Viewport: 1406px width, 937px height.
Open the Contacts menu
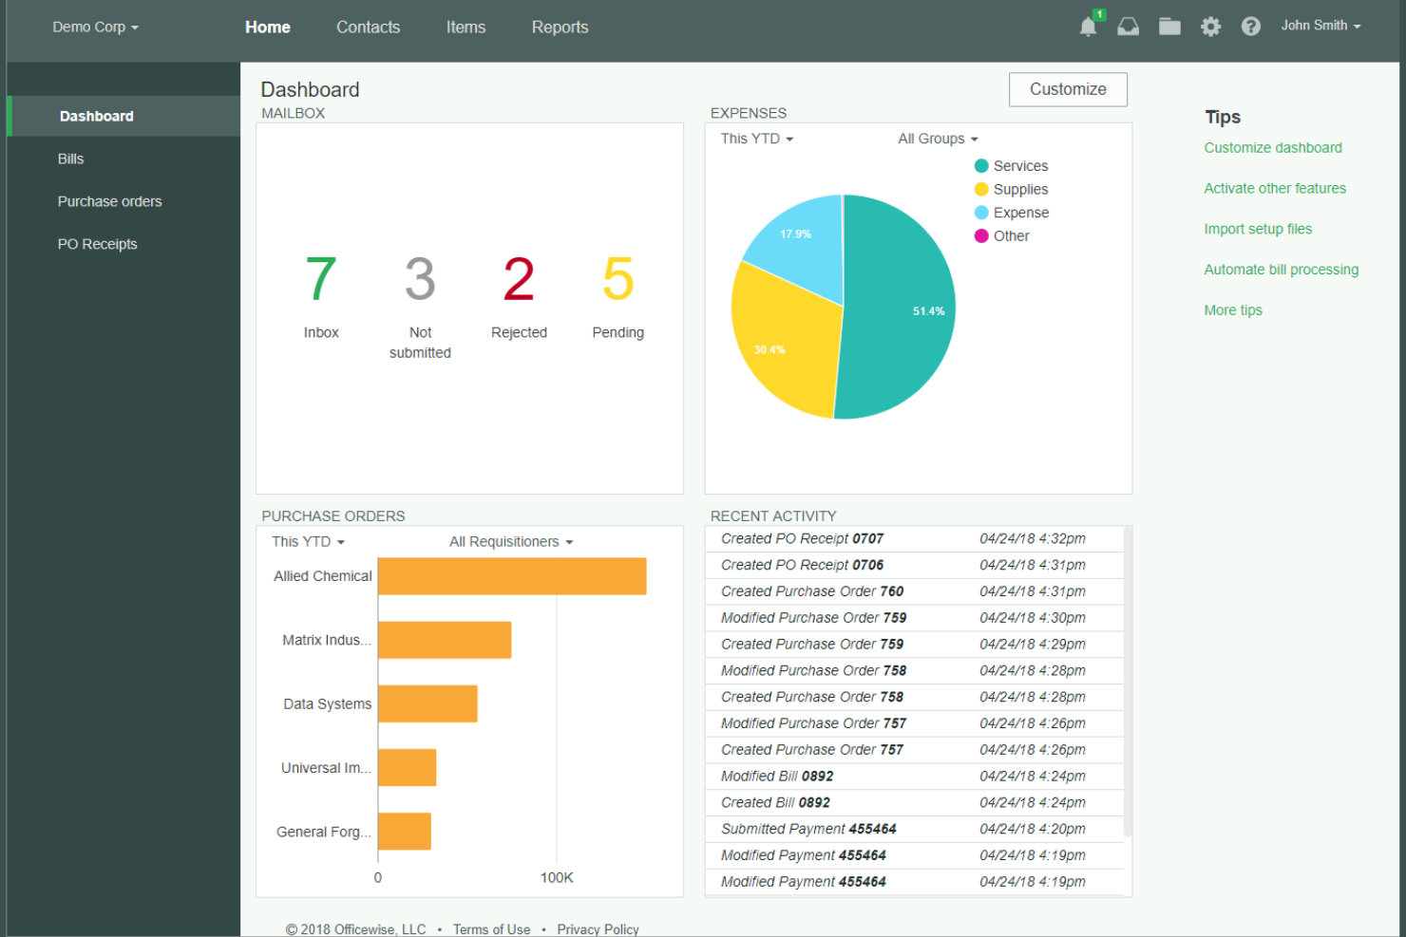coord(368,28)
